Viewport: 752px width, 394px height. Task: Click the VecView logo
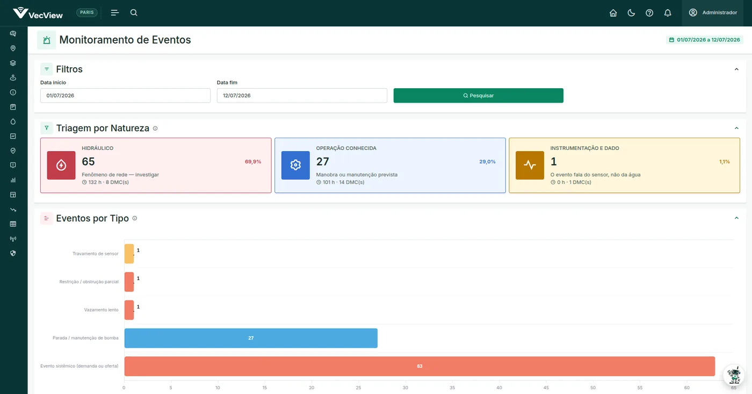[38, 13]
